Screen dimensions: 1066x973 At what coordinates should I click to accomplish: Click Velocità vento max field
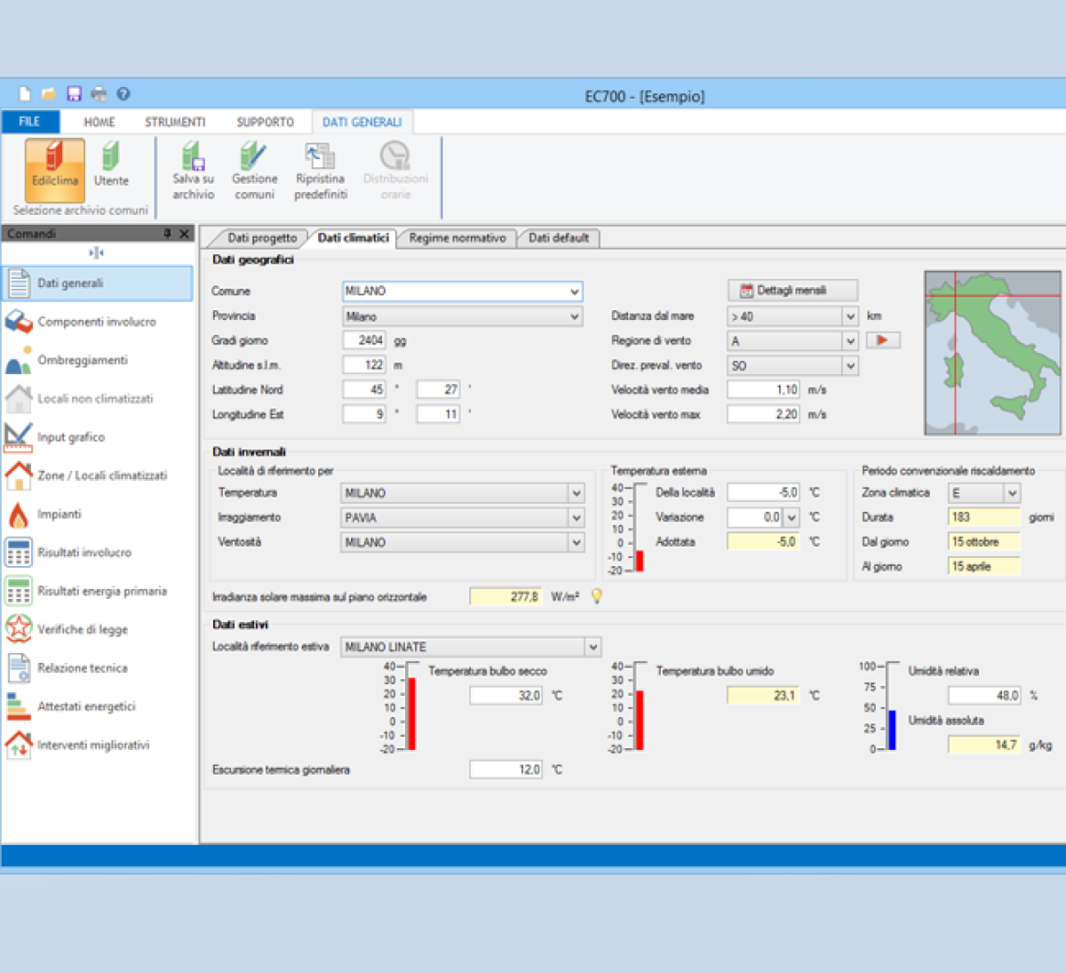763,414
